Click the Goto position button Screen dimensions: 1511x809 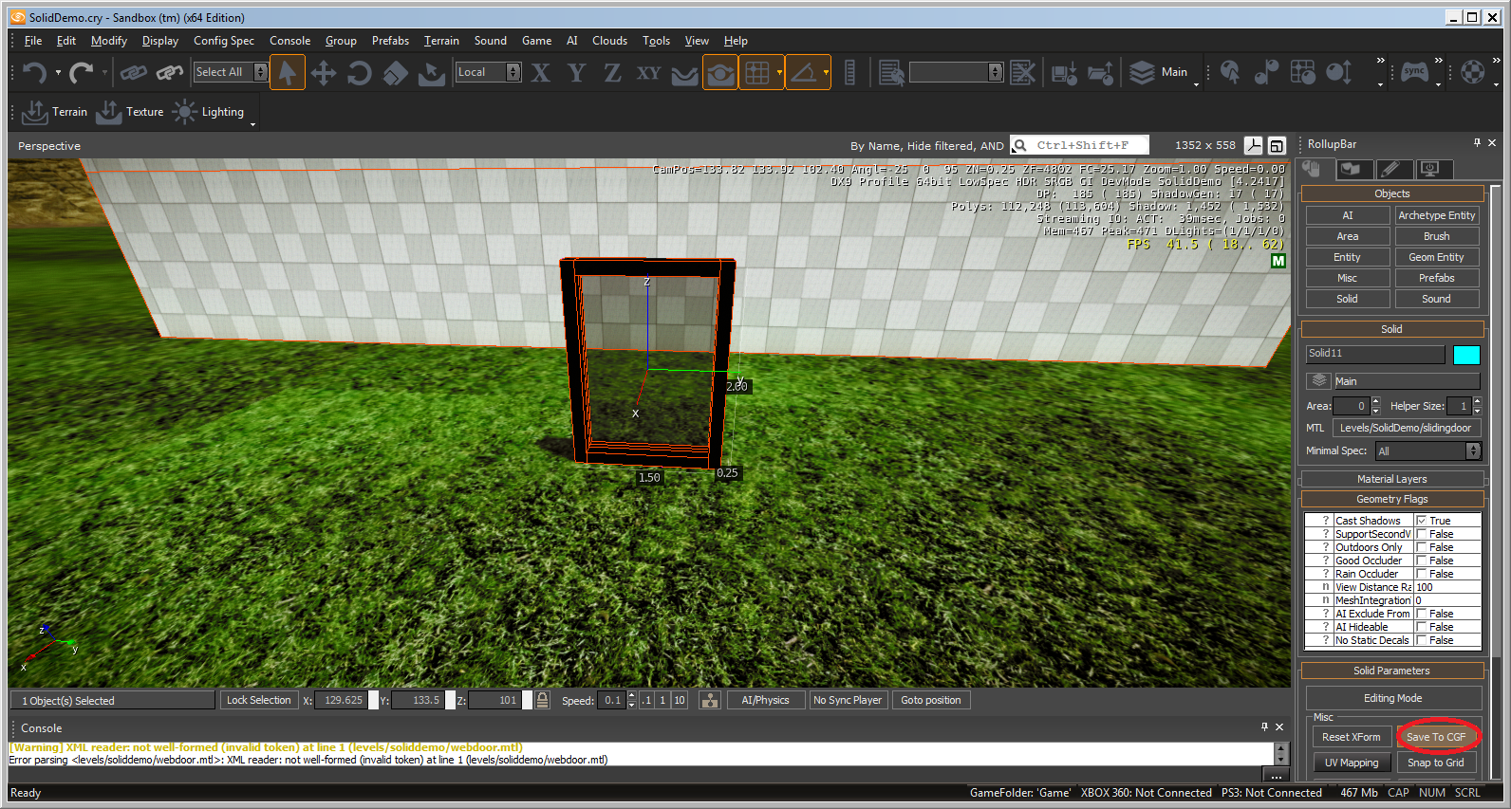pos(931,700)
